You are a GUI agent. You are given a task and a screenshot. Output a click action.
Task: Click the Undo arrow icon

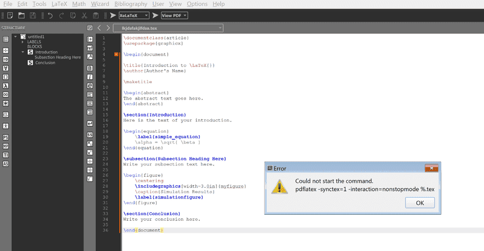tap(50, 15)
